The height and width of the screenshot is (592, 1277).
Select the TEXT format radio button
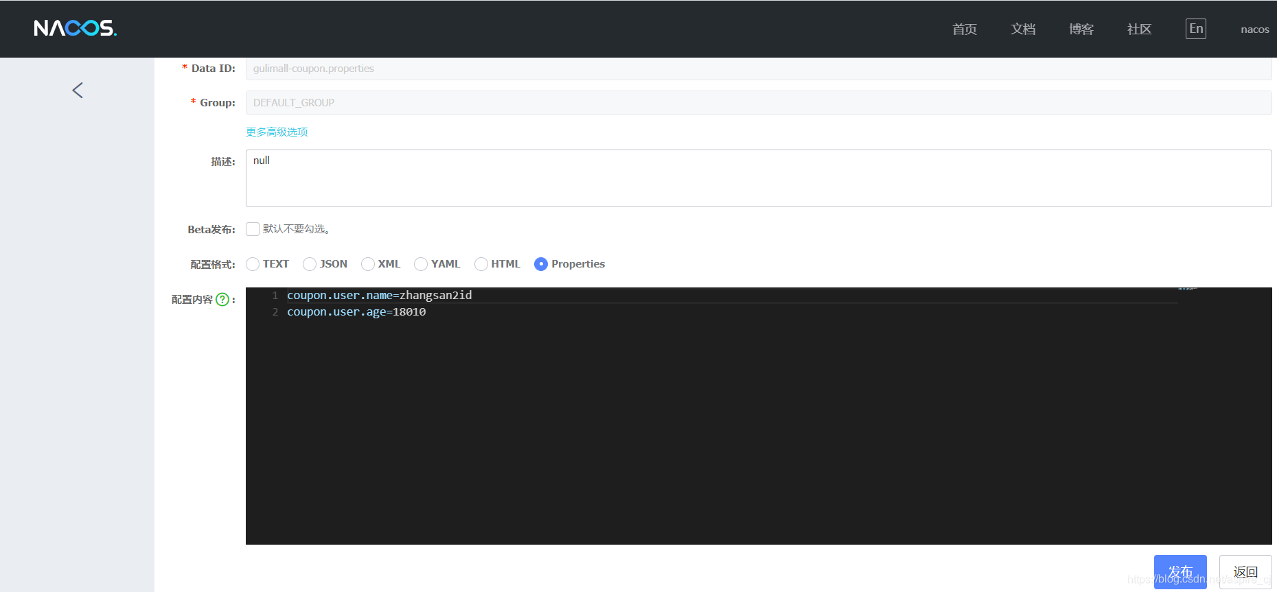[x=253, y=264]
